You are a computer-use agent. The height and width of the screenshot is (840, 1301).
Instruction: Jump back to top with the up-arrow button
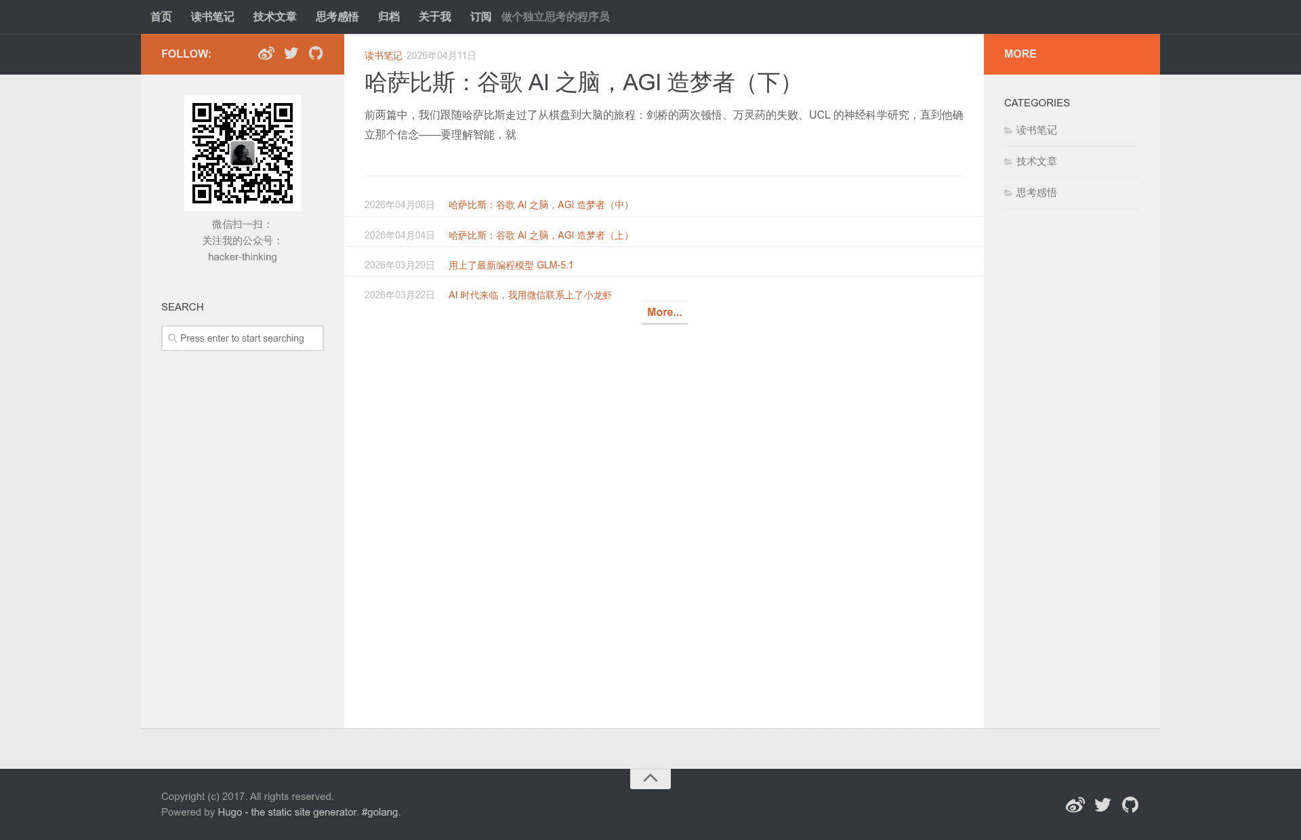click(650, 778)
